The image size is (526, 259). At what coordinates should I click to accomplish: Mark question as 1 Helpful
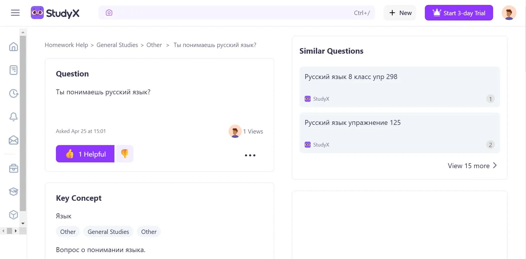tap(85, 154)
